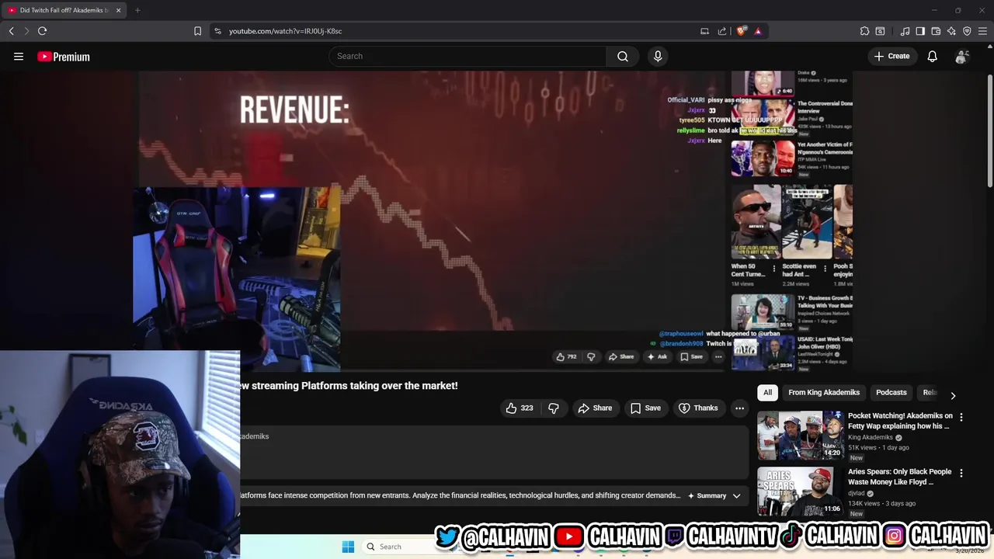The image size is (994, 559).
Task: Open the account avatar menu
Action: 961,56
